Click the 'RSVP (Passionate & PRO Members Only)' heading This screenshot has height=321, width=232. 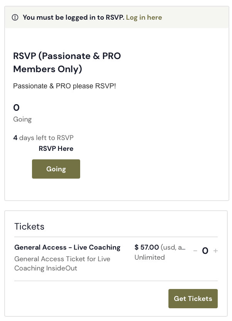(x=67, y=63)
